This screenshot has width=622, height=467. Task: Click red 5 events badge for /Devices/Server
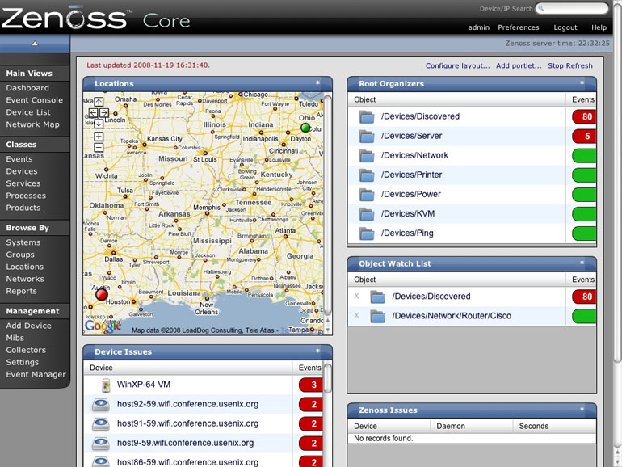[584, 136]
